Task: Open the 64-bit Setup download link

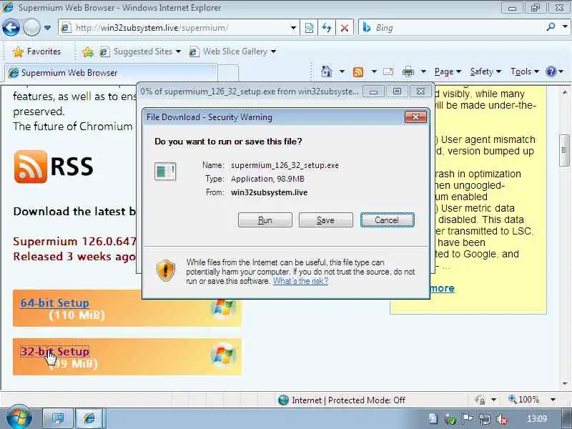Action: (x=55, y=302)
